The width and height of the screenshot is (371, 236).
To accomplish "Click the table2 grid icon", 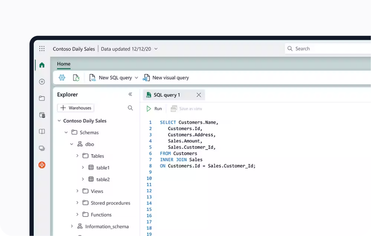I will (x=91, y=179).
